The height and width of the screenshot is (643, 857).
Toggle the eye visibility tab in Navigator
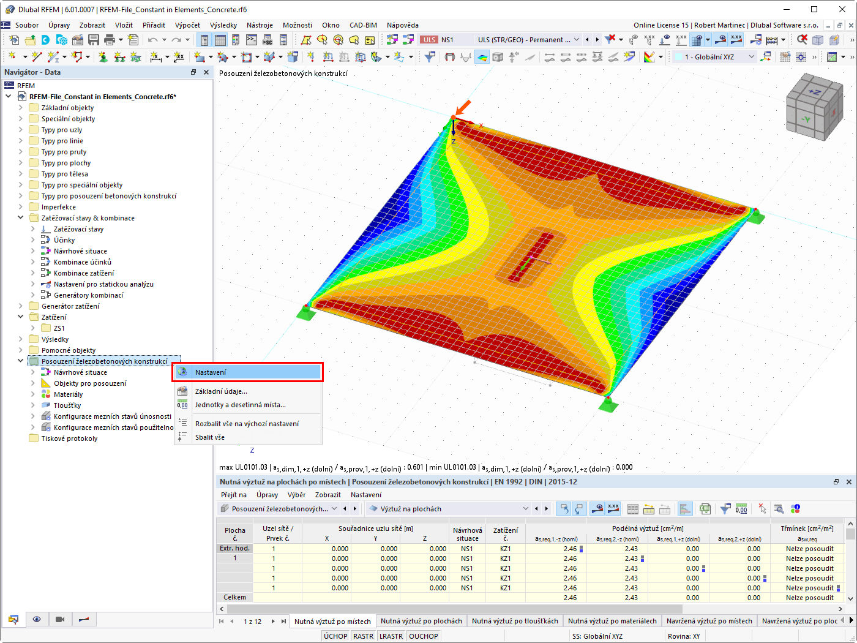37,619
